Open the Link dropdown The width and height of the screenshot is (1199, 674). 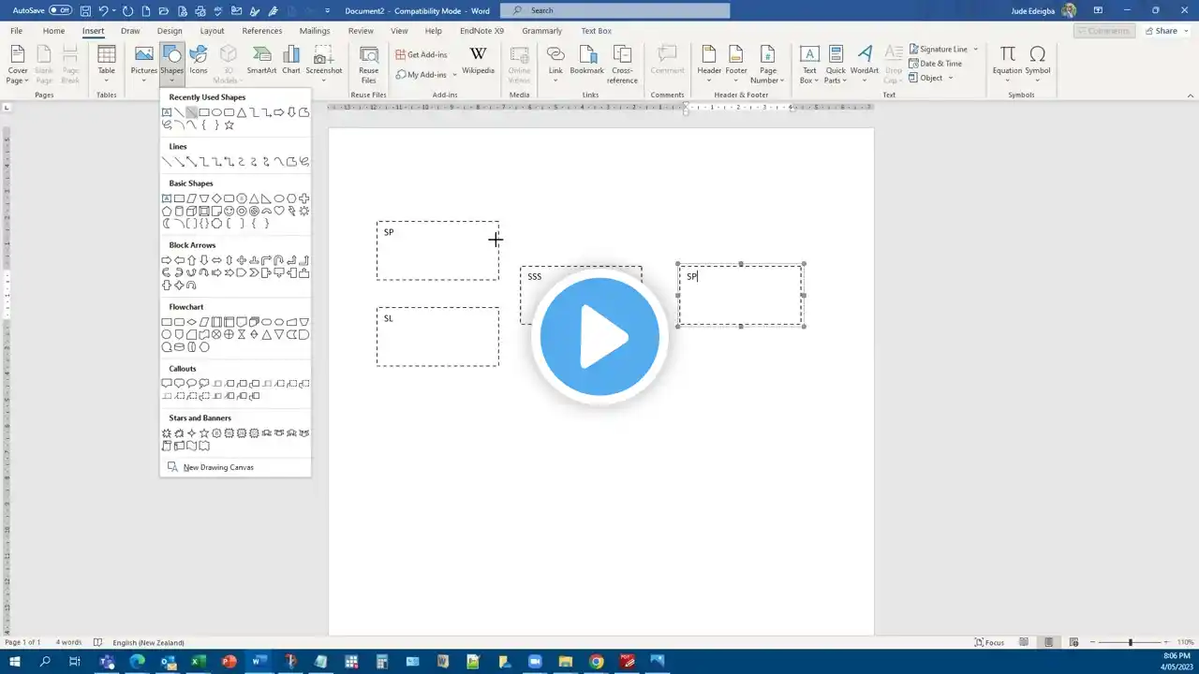(x=555, y=63)
